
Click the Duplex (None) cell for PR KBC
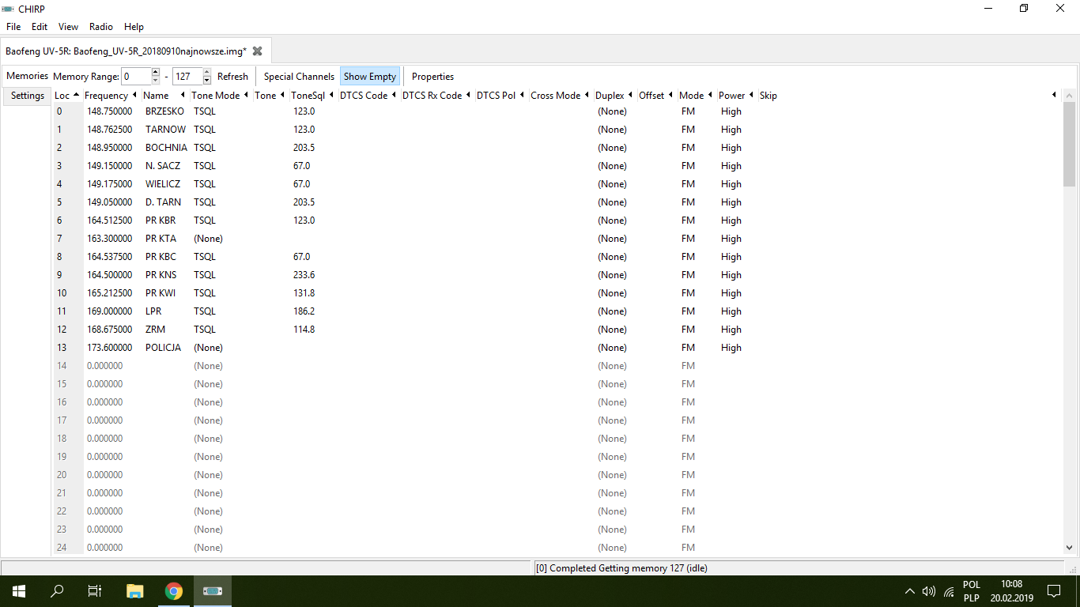click(x=613, y=257)
